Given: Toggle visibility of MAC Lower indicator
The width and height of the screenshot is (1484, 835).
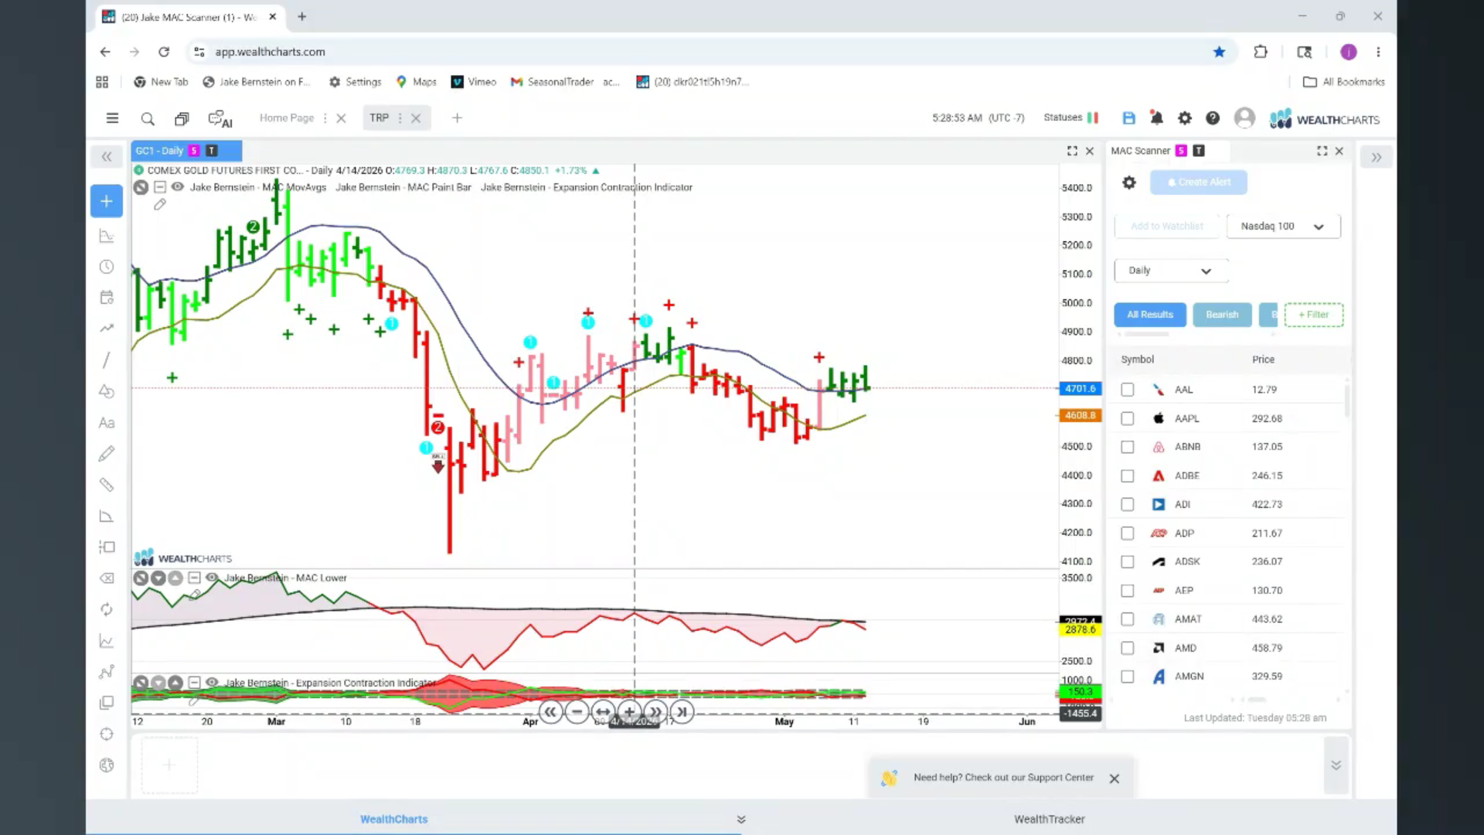Looking at the screenshot, I should pyautogui.click(x=212, y=578).
